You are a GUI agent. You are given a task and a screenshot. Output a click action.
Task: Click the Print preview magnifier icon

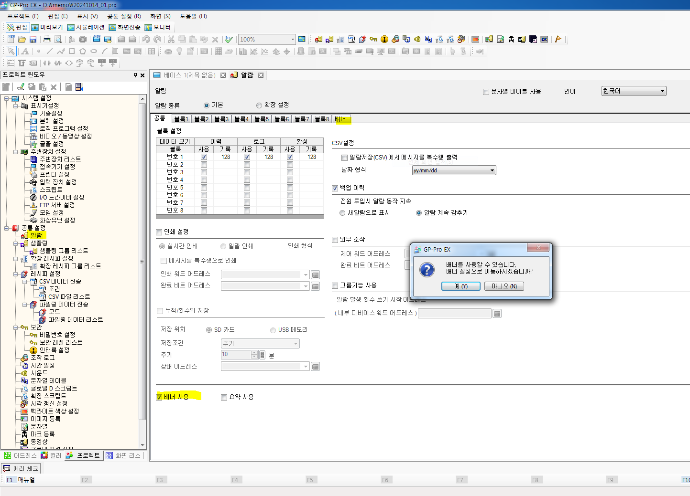58,39
